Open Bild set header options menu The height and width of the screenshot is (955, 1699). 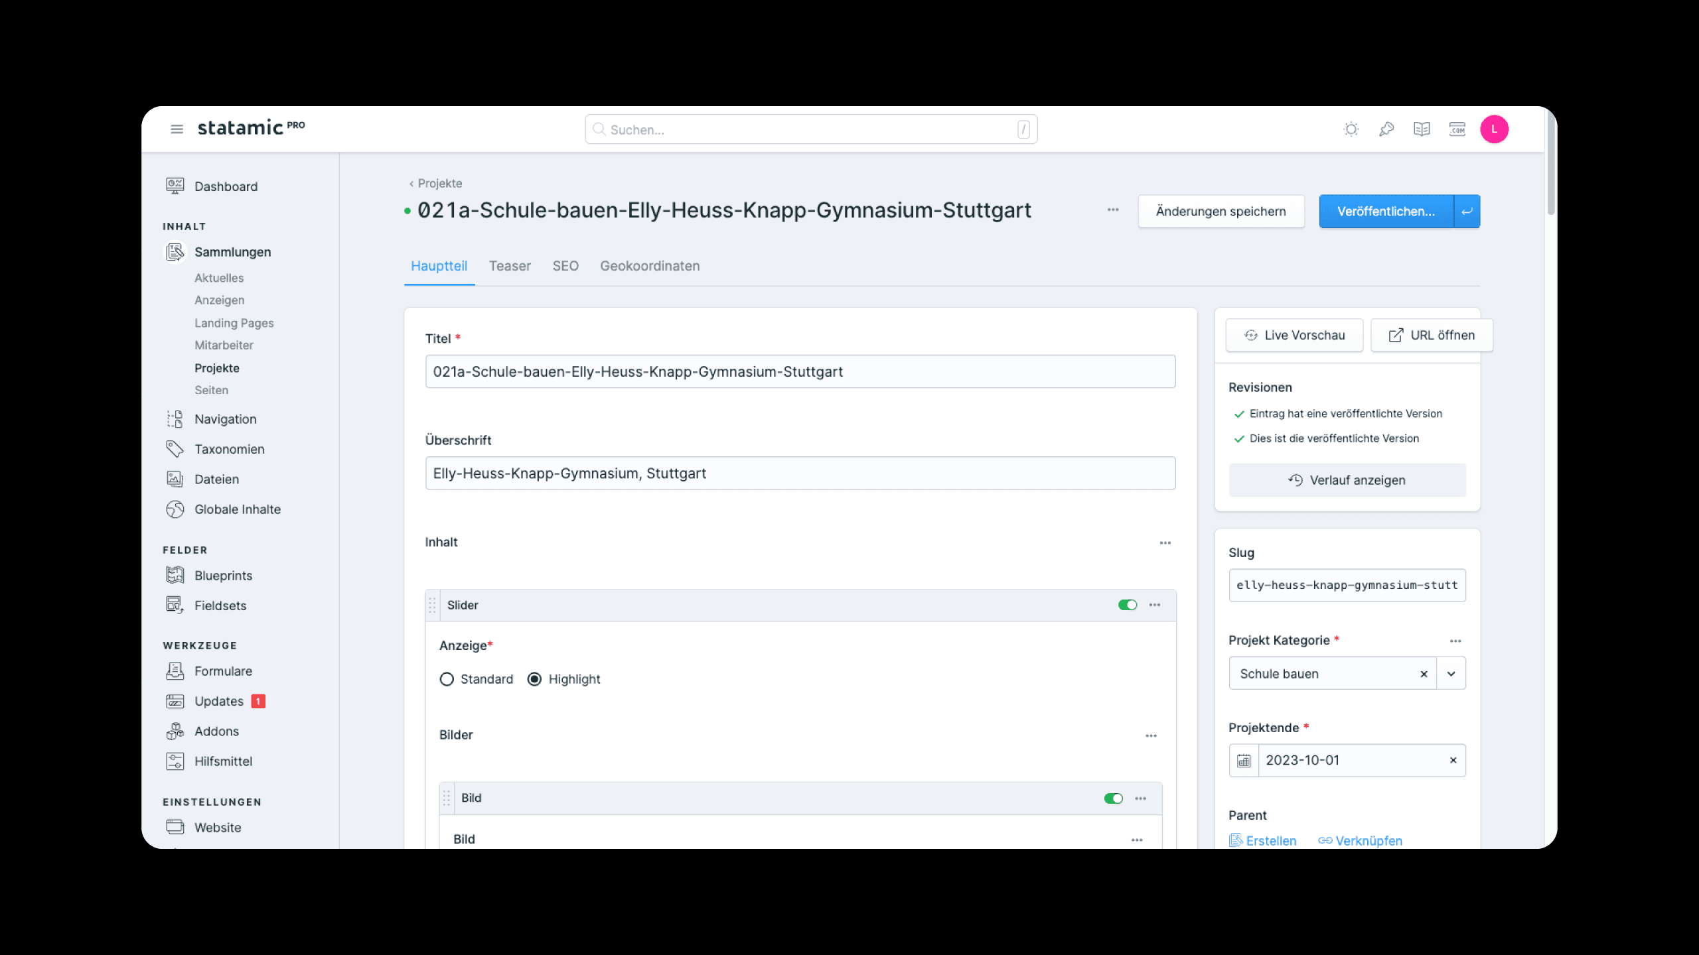point(1140,798)
